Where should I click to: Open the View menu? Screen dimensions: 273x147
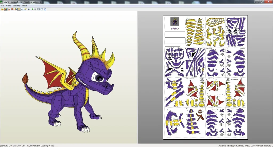[8, 6]
